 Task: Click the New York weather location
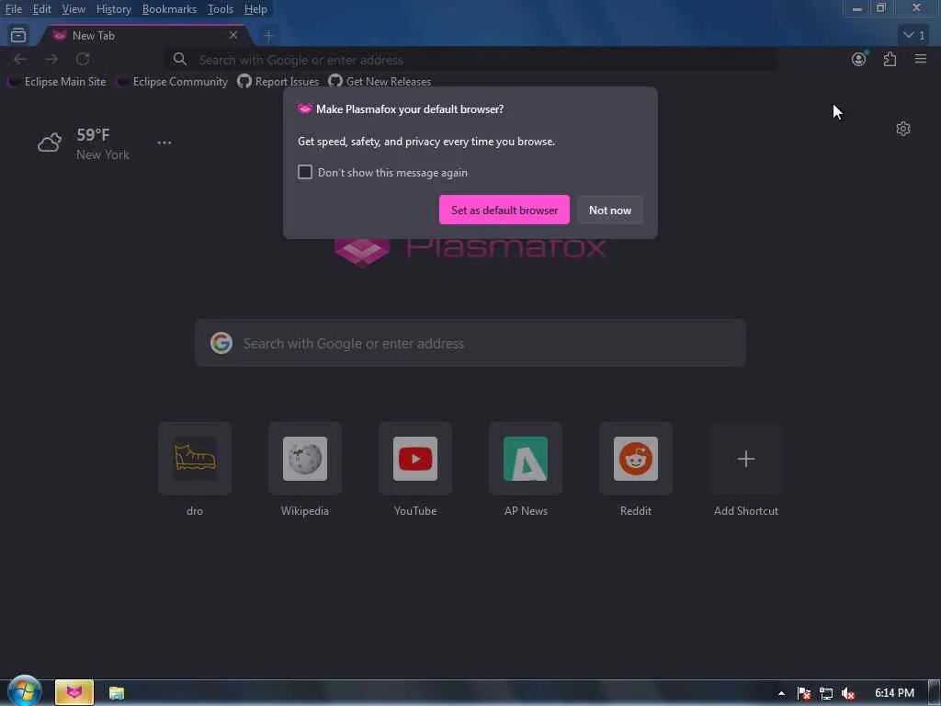coord(103,154)
